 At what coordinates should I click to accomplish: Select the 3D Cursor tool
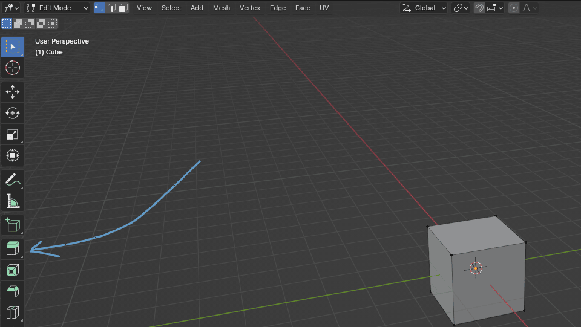[13, 68]
